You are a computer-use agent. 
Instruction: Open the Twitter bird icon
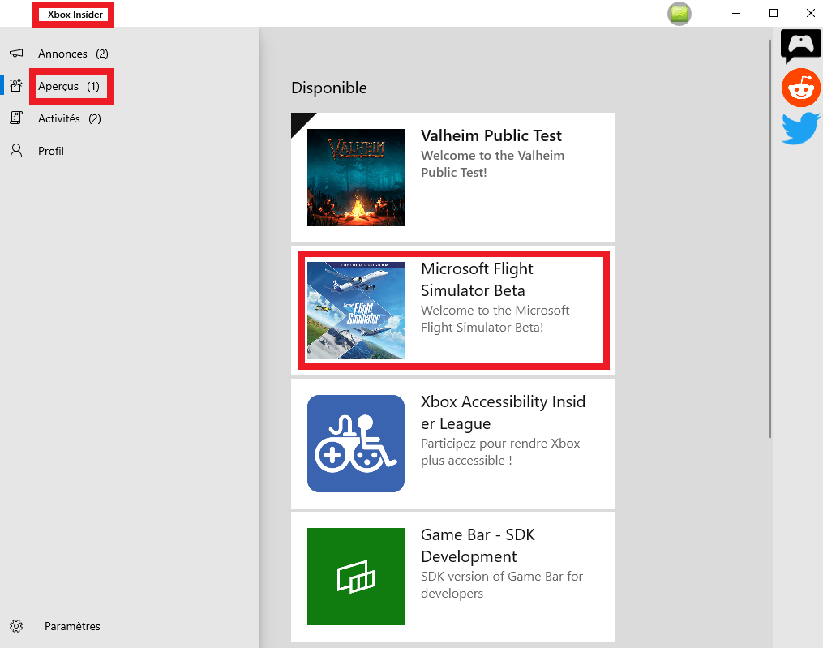click(800, 128)
